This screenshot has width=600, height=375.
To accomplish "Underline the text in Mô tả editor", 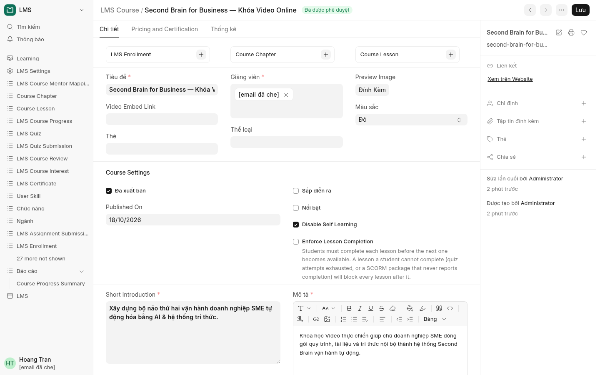I will click(371, 308).
